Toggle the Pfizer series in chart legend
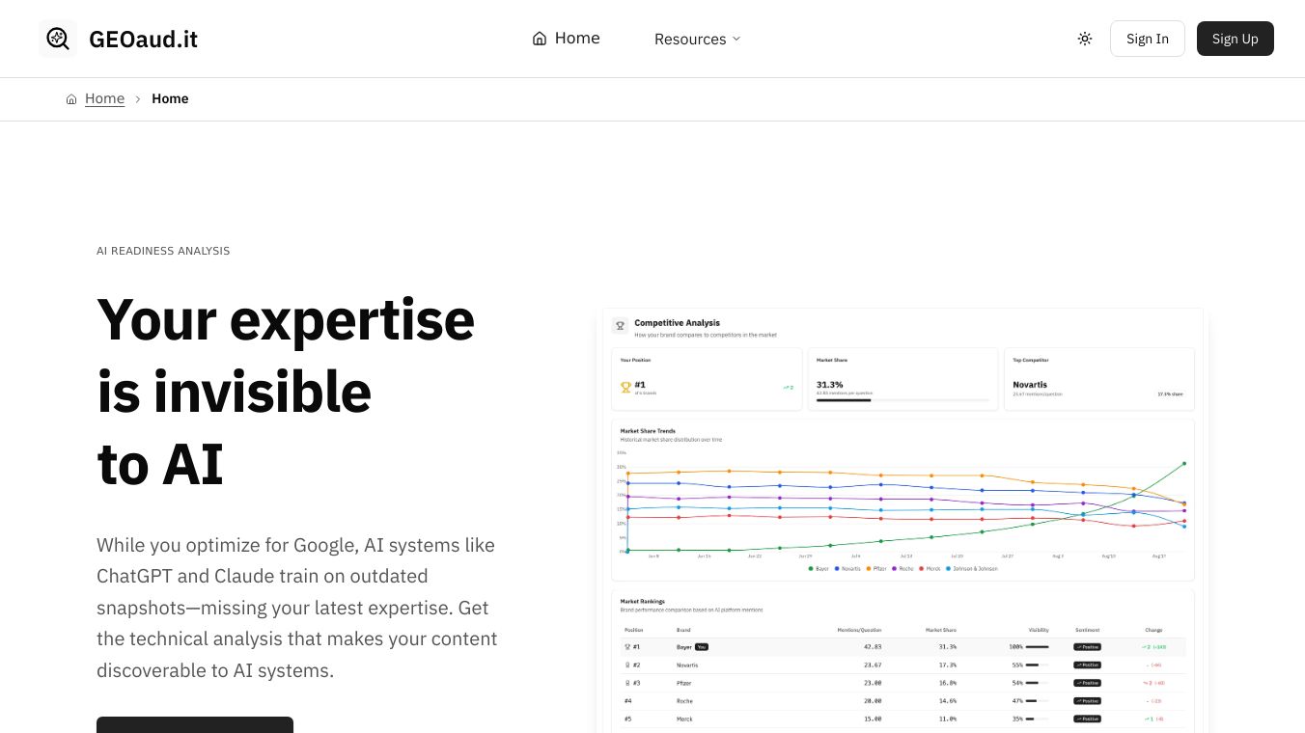The image size is (1305, 733). (x=876, y=569)
